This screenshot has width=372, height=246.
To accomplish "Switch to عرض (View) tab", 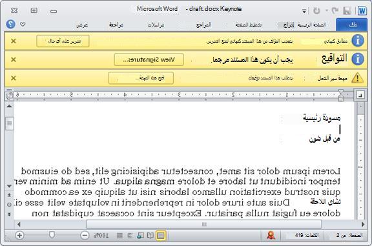I will 82,25.
